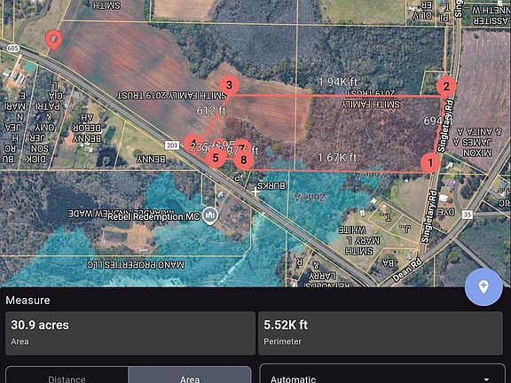Screen dimensions: 511x383
Task: Click the Rebel Redemption MC label
Action: pyautogui.click(x=153, y=216)
